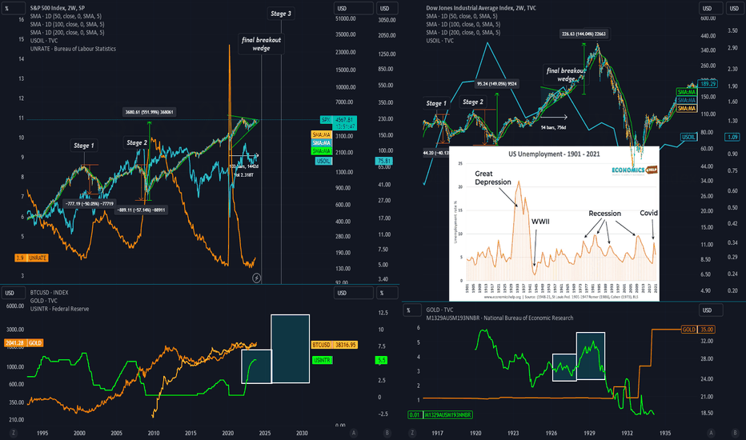Open the % unit selector on the S&P 500 chart's left scale
The width and height of the screenshot is (746, 440).
(x=14, y=8)
